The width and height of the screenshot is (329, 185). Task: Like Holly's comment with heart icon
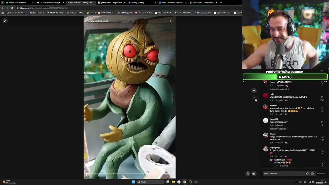point(322,97)
